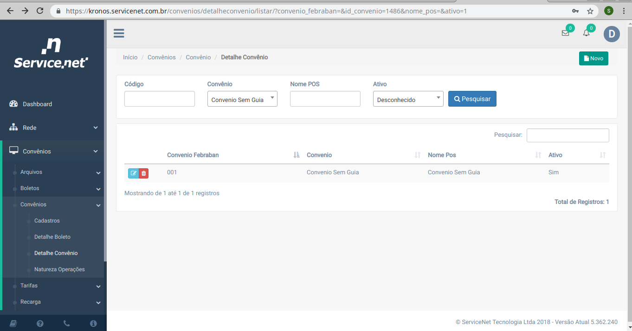Sort table by Convenio Febraban column
The height and width of the screenshot is (331, 632).
point(193,155)
